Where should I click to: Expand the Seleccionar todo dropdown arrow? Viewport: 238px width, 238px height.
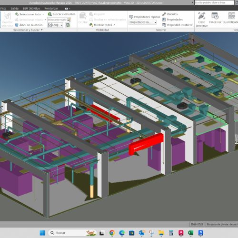pyautogui.click(x=43, y=14)
